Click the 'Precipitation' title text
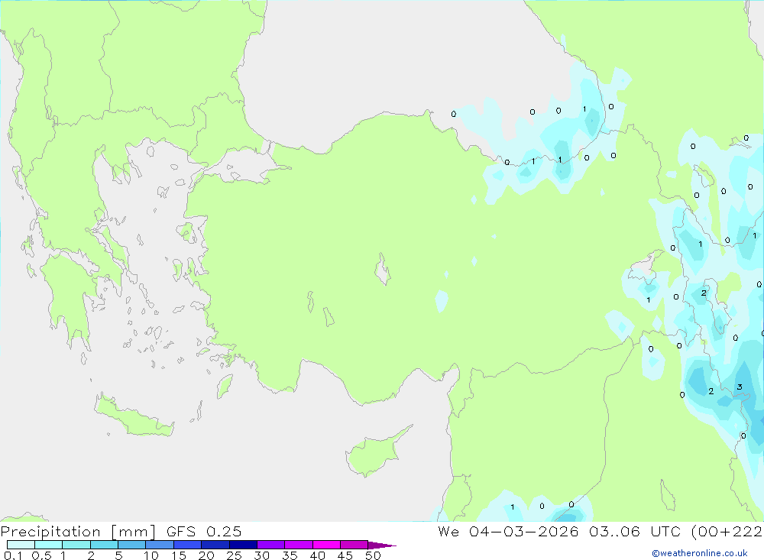 coord(50,532)
